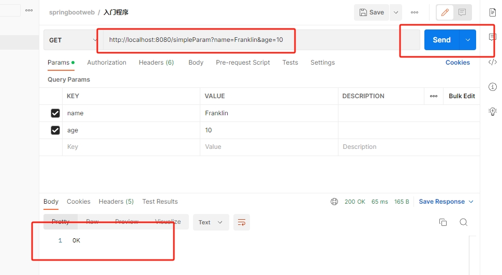This screenshot has width=502, height=275.
Task: Click the value cell containing 10
Action: click(x=269, y=130)
